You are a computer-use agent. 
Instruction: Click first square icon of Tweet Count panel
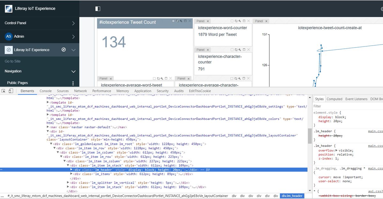(173, 21)
